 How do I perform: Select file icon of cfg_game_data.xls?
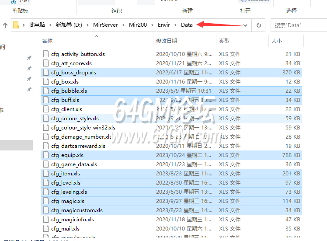[46, 164]
